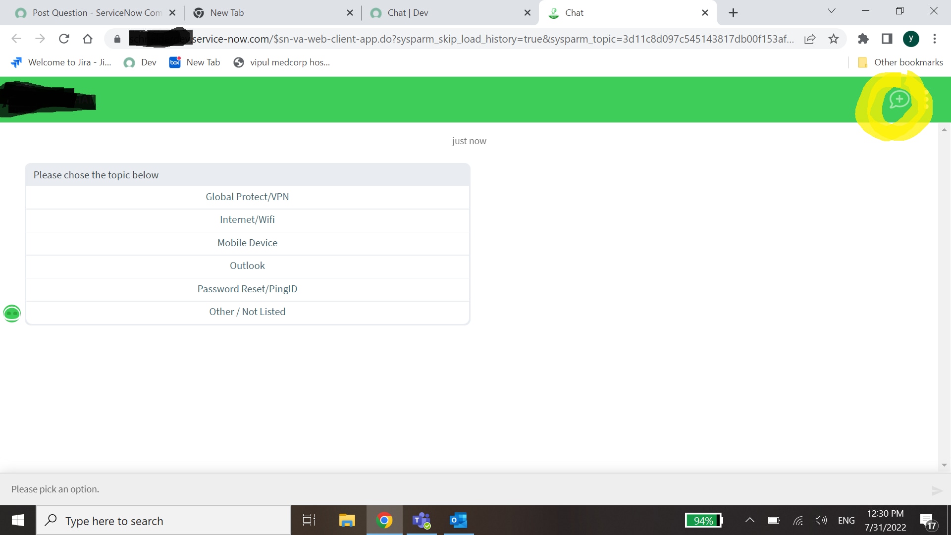Image resolution: width=951 pixels, height=535 pixels.
Task: Open the Chrome extensions puzzle icon
Action: (x=863, y=39)
